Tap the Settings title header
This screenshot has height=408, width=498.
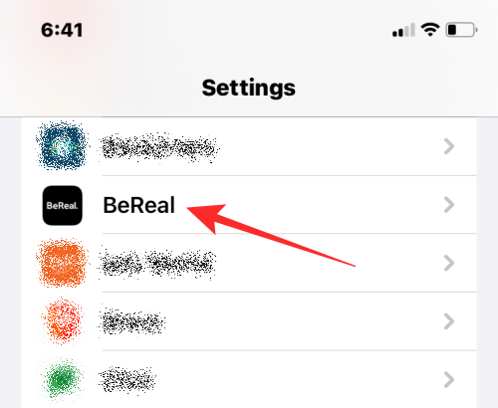[249, 88]
